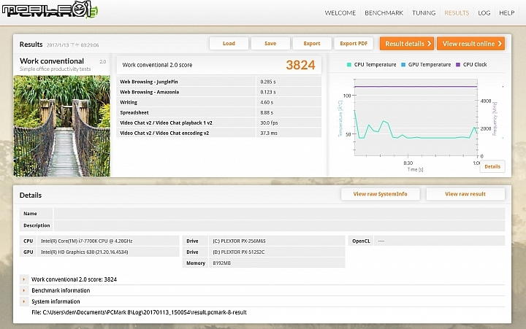Screen dimensions: 526x329
Task: Open Result details
Action: (407, 44)
